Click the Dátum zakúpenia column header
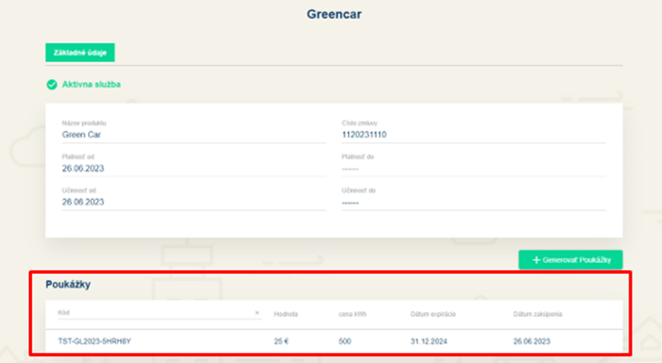The width and height of the screenshot is (662, 363). click(538, 314)
